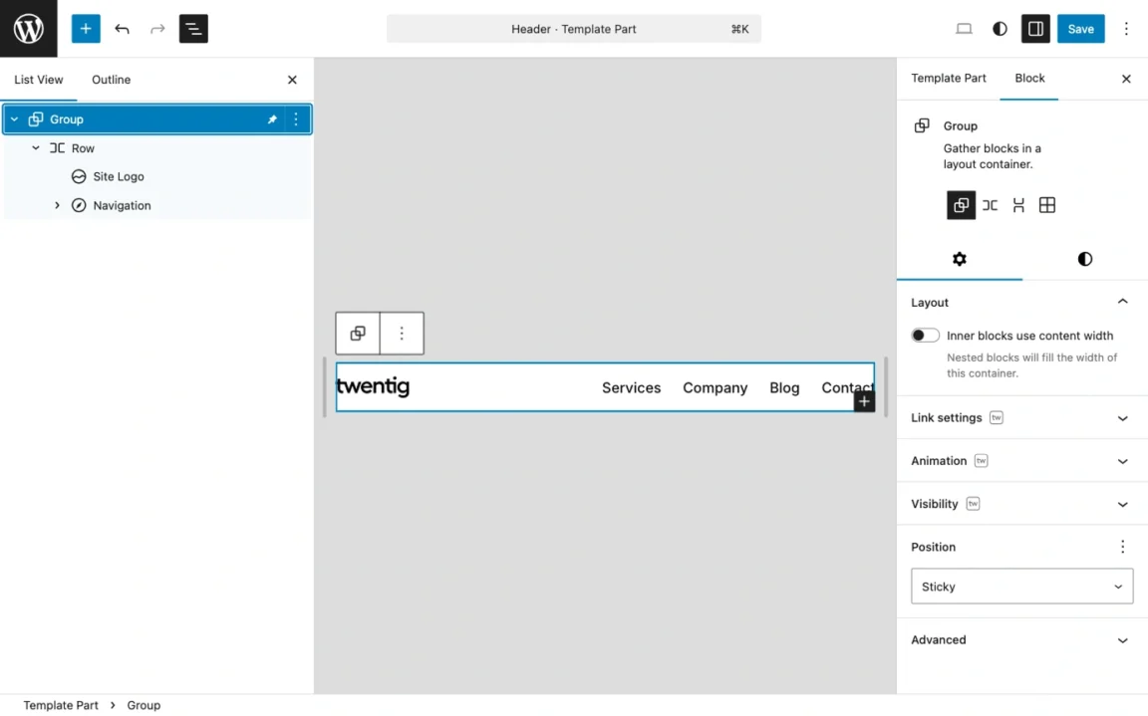This screenshot has width=1148, height=716.
Task: Click the WordPress logo in the corner
Action: click(x=28, y=28)
